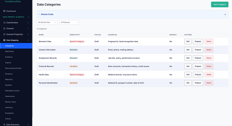
Task: Click the Data Mapping icon
Action: click(4, 40)
